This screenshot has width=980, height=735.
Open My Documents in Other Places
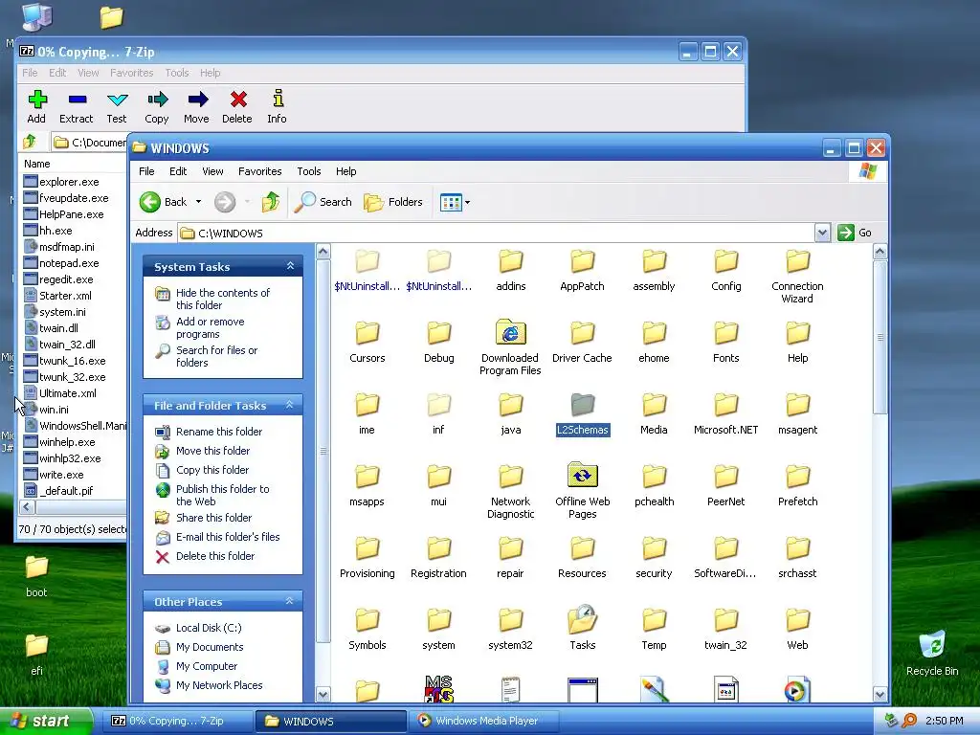pos(210,647)
